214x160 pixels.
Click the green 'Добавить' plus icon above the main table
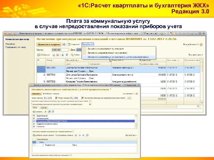39,55
